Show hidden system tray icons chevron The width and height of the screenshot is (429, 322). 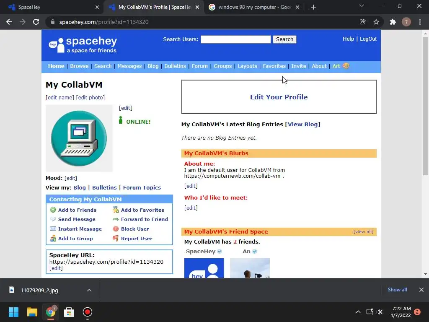(x=358, y=312)
